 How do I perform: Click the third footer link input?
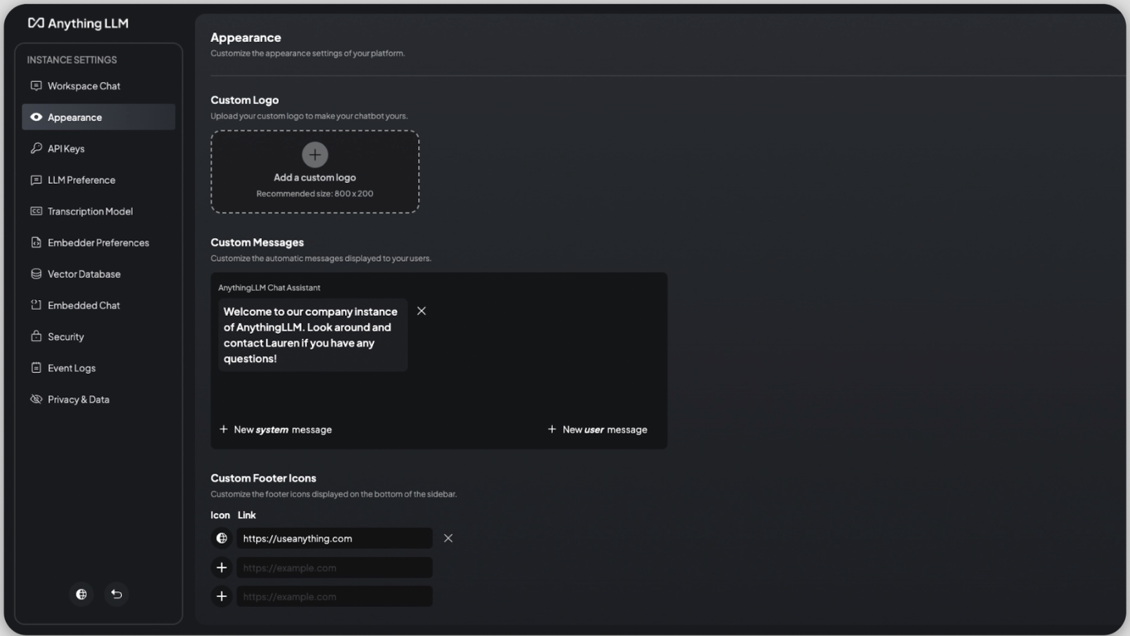(x=335, y=597)
